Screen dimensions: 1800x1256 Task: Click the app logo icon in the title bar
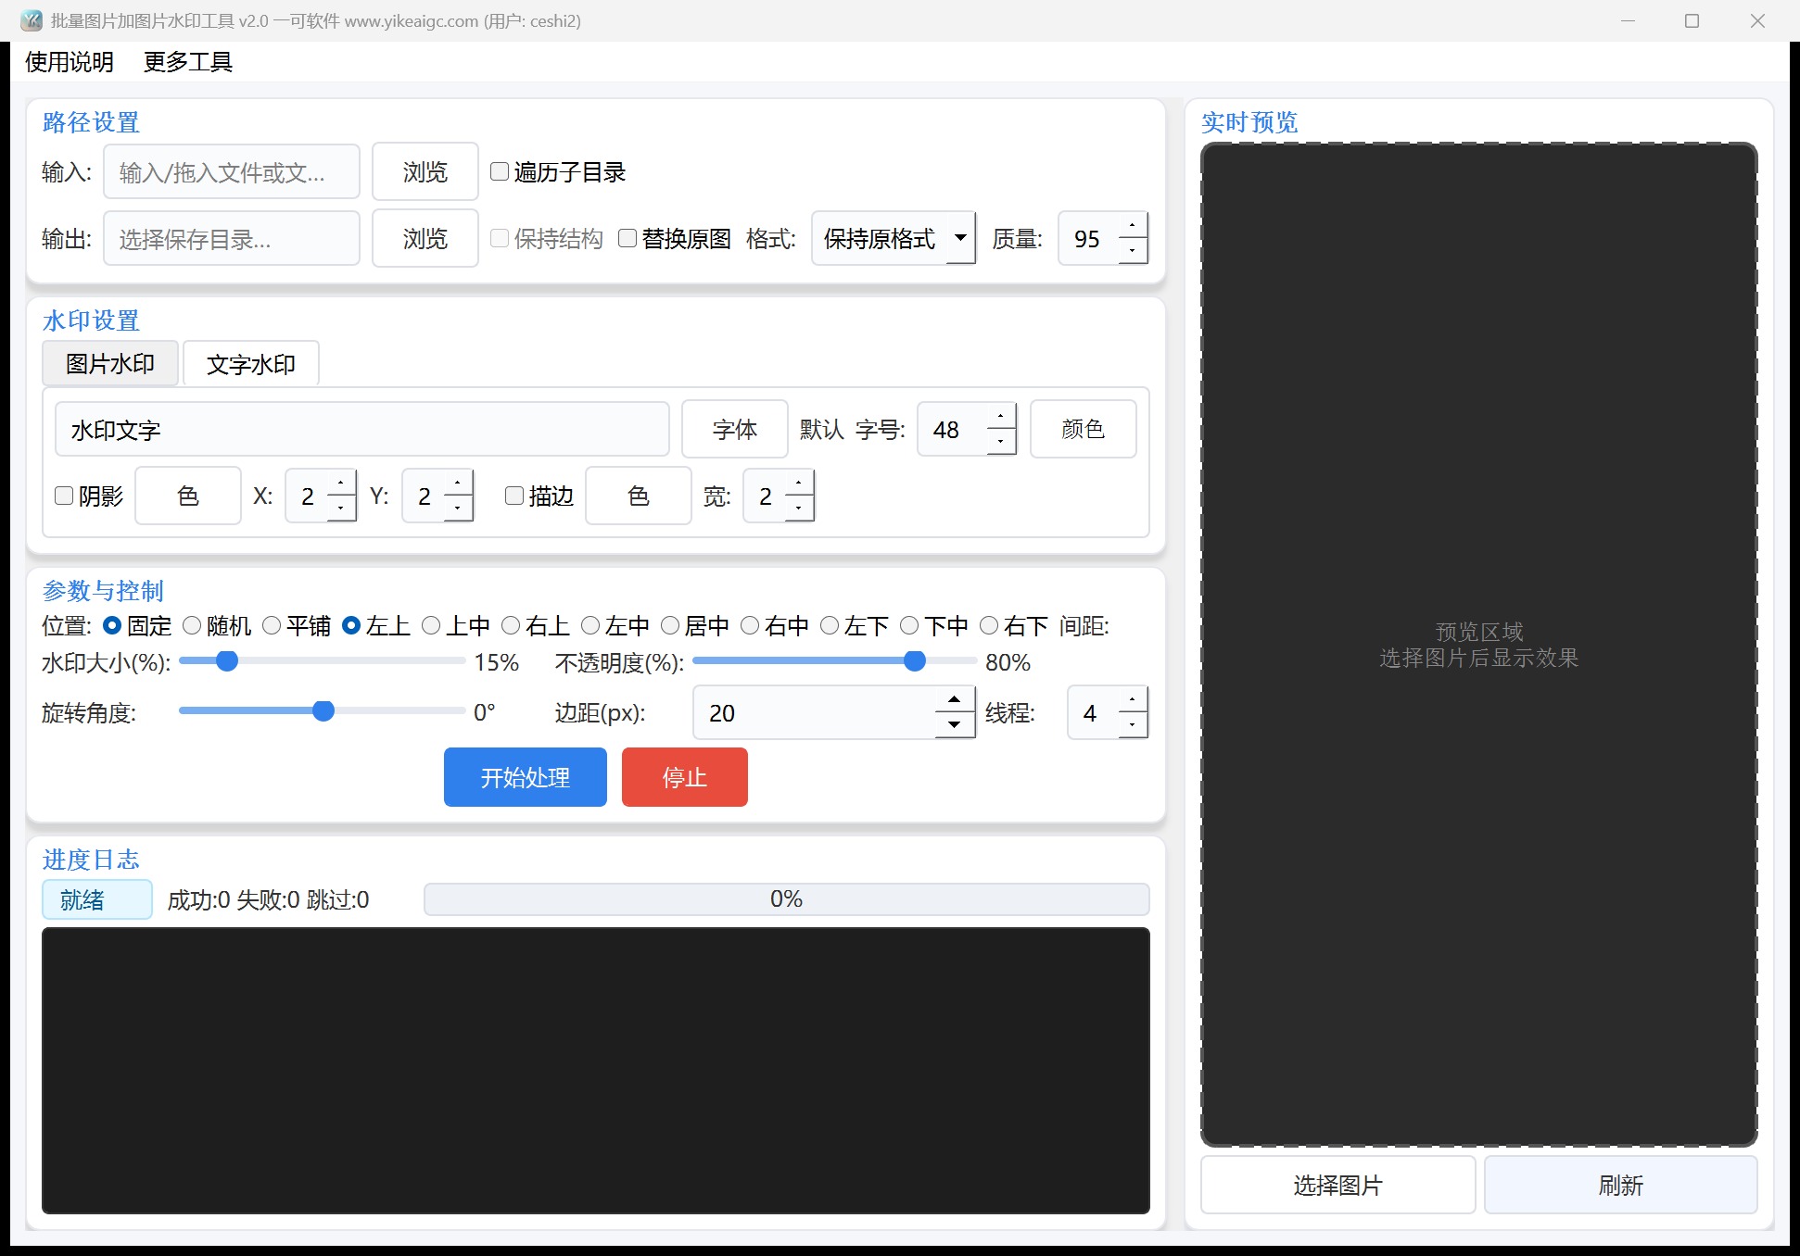(31, 20)
